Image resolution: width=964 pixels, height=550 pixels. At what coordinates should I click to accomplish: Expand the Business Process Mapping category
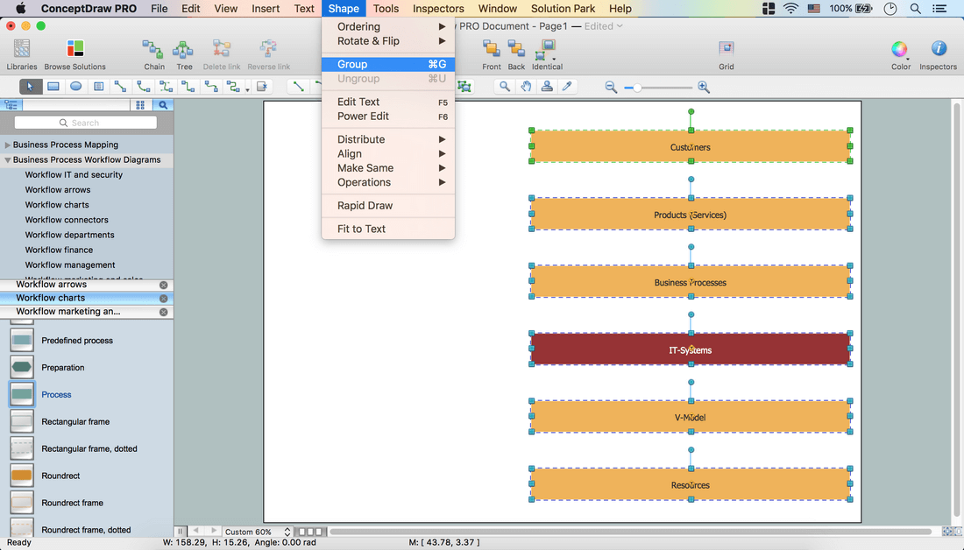click(x=8, y=145)
